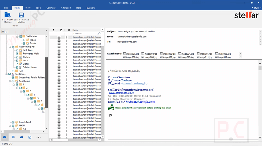
Task: Open attachment image006.jpg
Action: [x=223, y=54]
